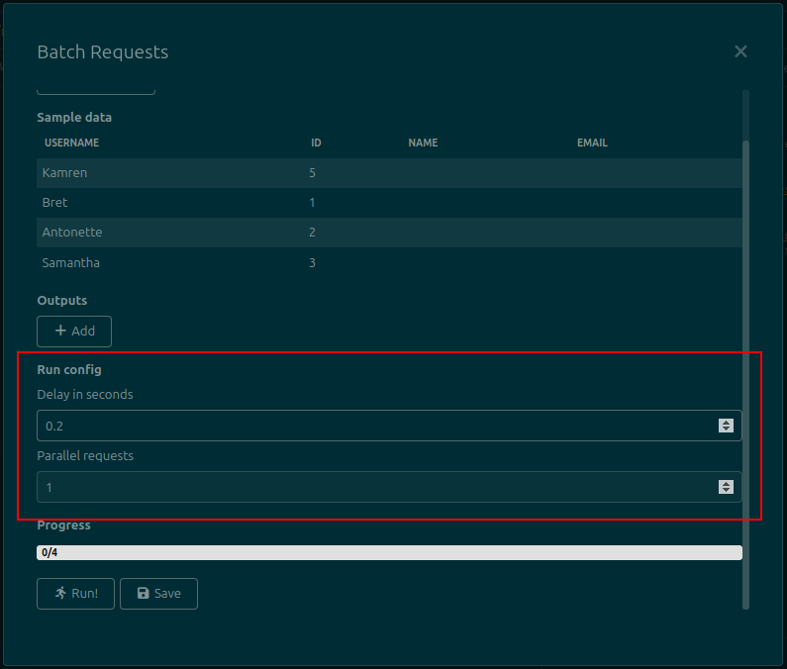
Task: Click ID value 5 in Kamren row
Action: pyautogui.click(x=312, y=172)
